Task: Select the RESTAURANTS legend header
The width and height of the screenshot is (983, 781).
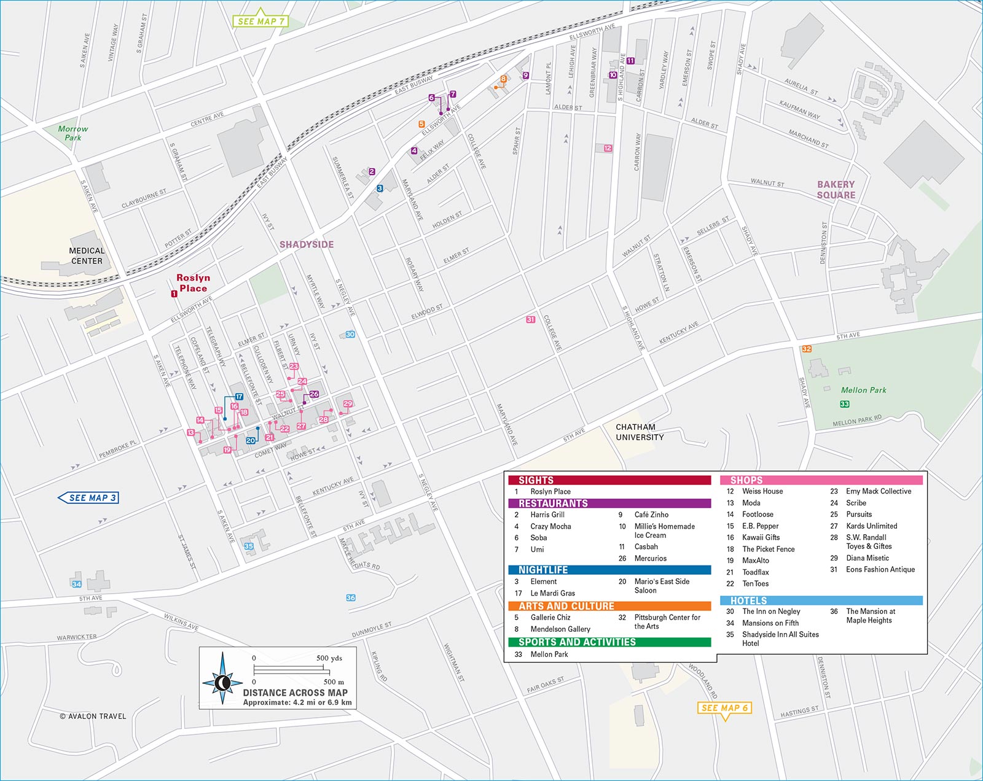Action: 609,503
